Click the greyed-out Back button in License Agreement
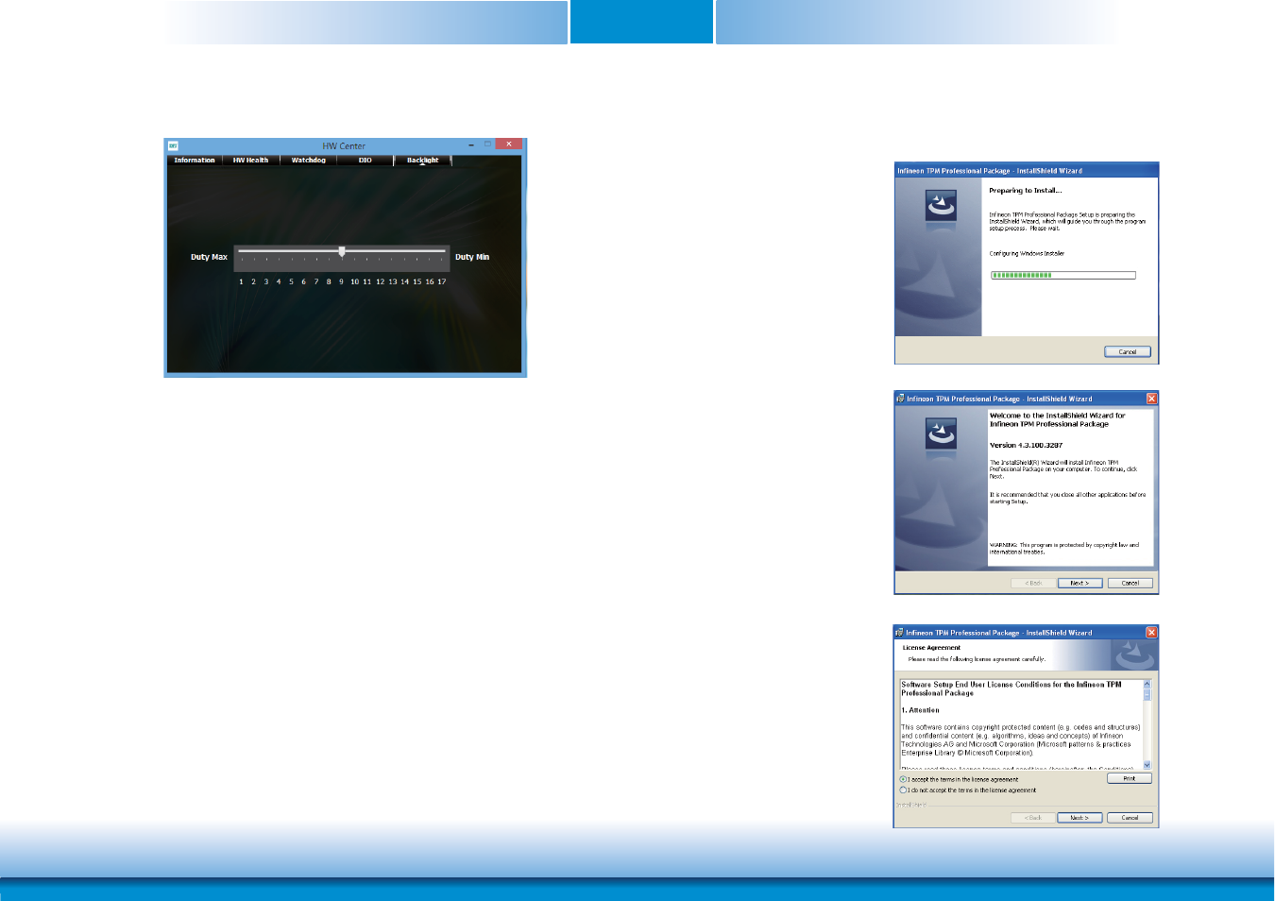This screenshot has height=901, width=1275. [1033, 818]
